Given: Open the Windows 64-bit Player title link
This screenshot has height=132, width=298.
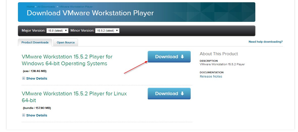Looking at the screenshot, I should pyautogui.click(x=67, y=60).
